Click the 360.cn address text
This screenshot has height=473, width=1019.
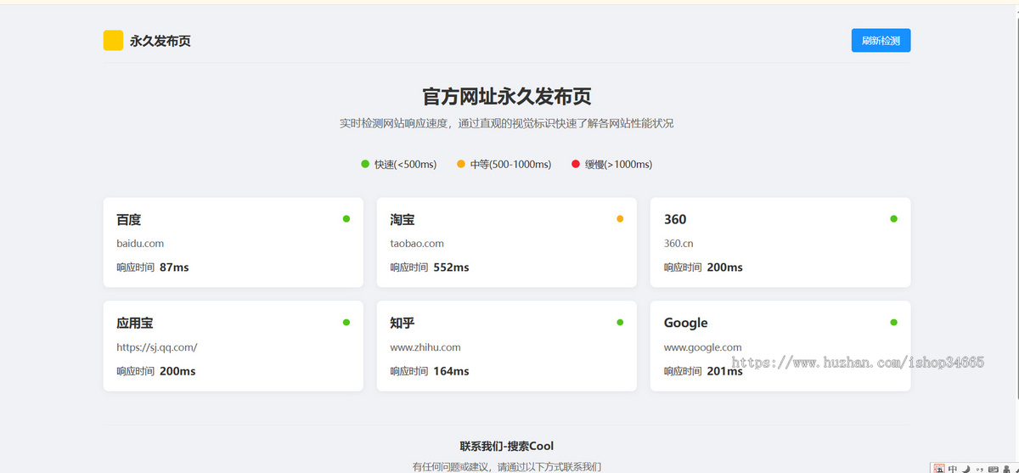[x=678, y=244]
